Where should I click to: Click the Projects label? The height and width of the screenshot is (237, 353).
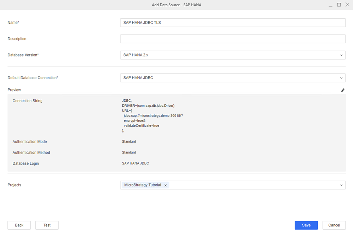14,185
